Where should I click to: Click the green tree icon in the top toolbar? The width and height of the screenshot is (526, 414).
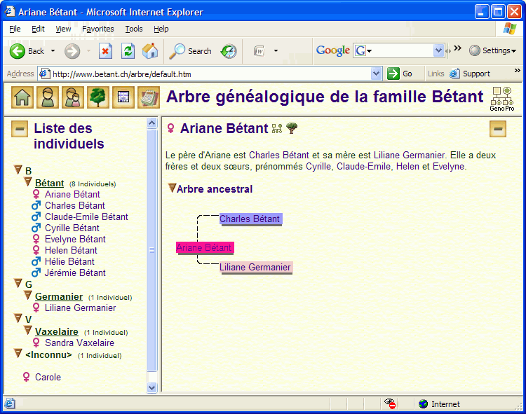pyautogui.click(x=98, y=97)
